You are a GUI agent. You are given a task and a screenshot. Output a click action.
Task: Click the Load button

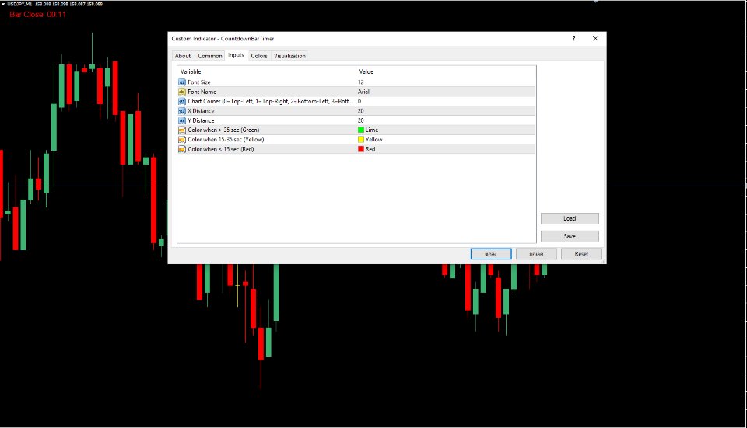(x=570, y=218)
